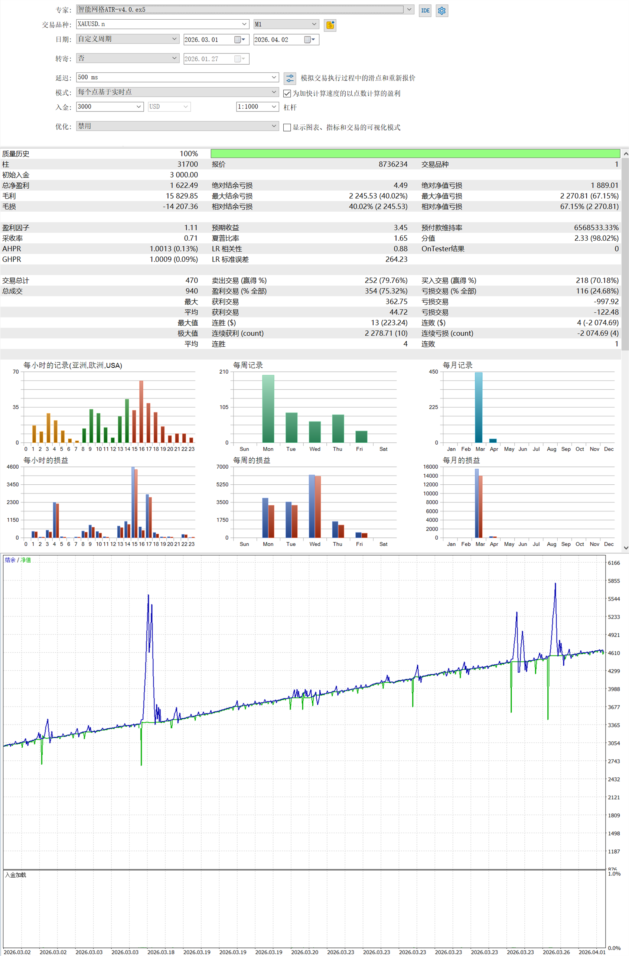The width and height of the screenshot is (629, 956).
Task: Click the 每小时的损益 chart title
Action: [46, 461]
